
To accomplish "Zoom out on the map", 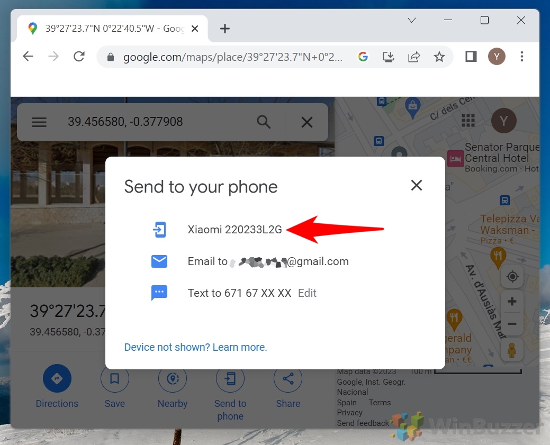I will point(512,324).
